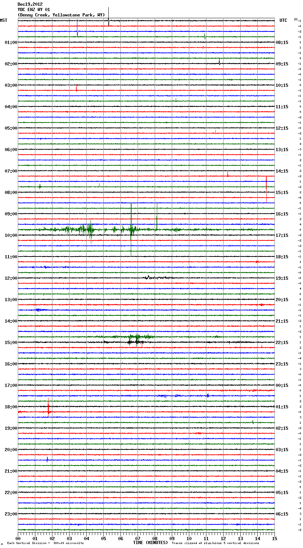Click the "19:15" UTC time label
303x548 pixels.
(x=282, y=278)
